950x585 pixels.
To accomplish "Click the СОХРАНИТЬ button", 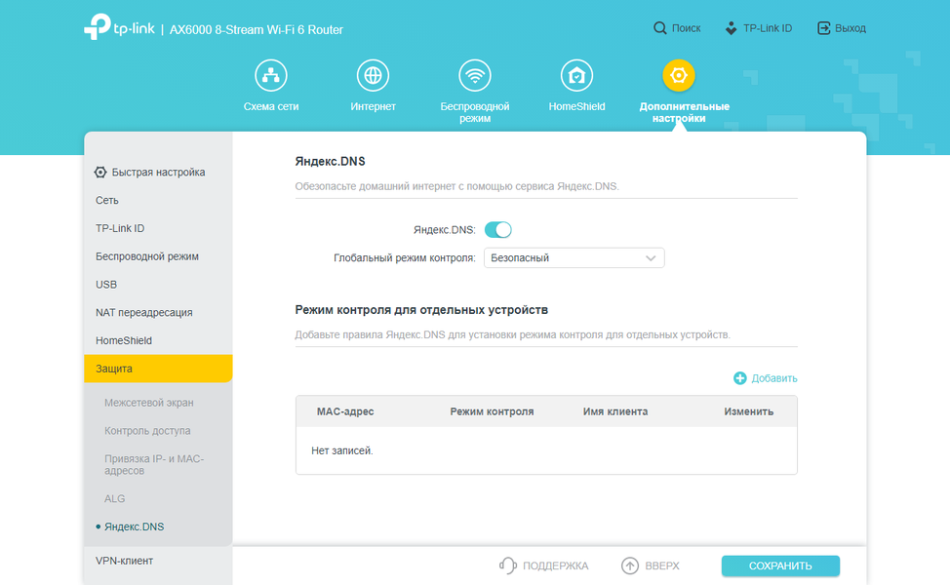I will pyautogui.click(x=780, y=565).
